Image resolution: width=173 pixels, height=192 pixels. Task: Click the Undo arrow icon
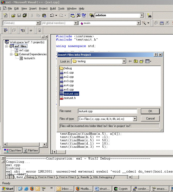click(x=52, y=15)
